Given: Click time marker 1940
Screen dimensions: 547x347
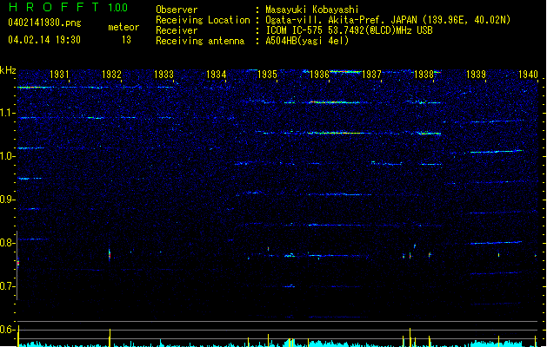Looking at the screenshot, I should (528, 75).
